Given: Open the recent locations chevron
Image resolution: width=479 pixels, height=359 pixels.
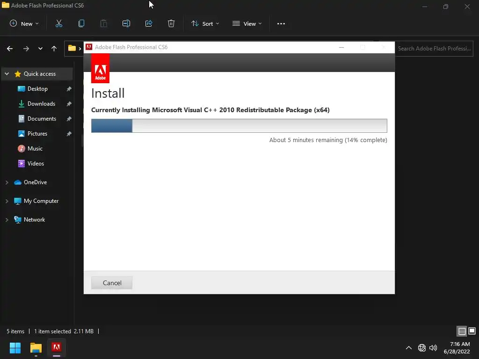Looking at the screenshot, I should [40, 49].
